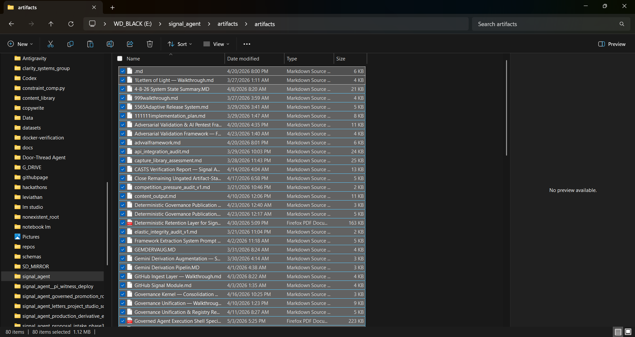Uncheck 999walkthrough.md checkbox
The height and width of the screenshot is (337, 635).
click(122, 98)
